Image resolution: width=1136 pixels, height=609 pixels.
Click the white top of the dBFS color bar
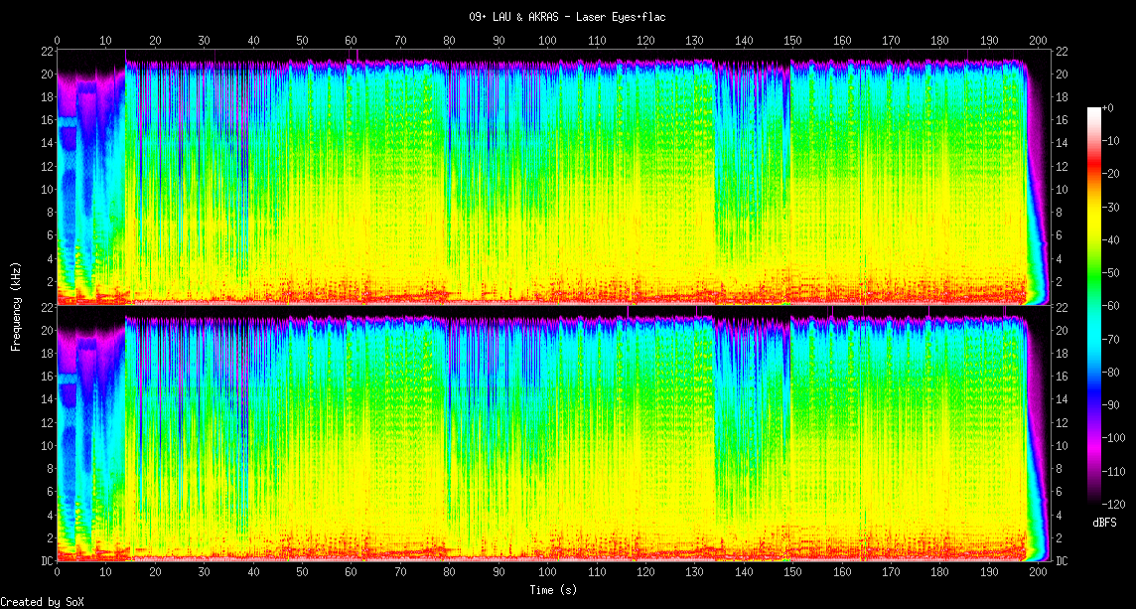[x=1094, y=110]
